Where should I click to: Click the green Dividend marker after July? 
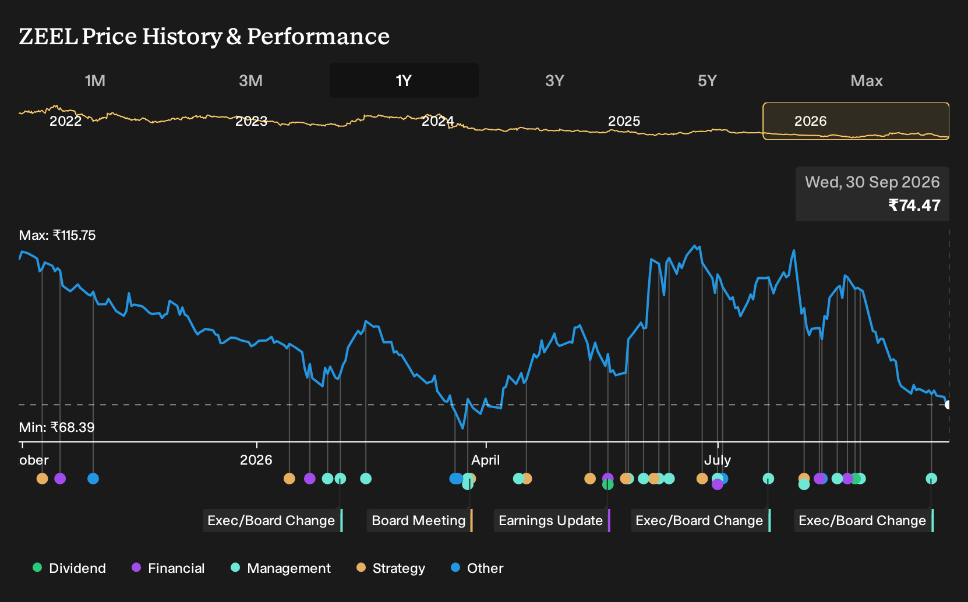click(855, 479)
